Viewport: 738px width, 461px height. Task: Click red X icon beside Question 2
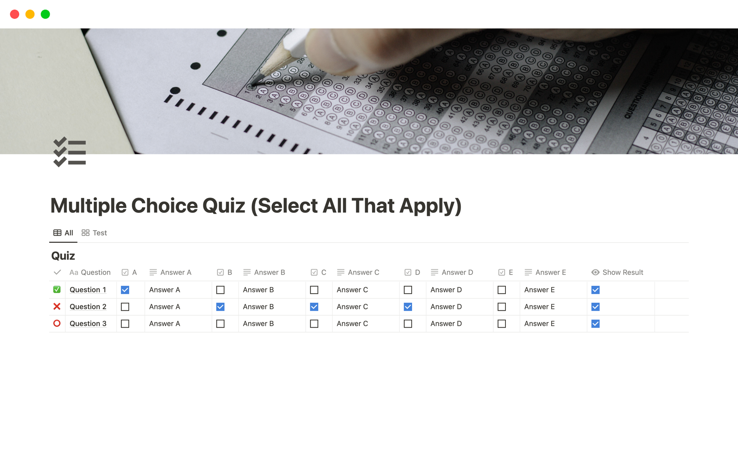tap(57, 307)
